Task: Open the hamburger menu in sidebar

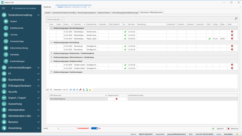Action: [x=3, y=8]
